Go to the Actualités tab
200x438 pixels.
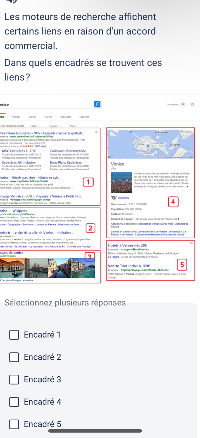pyautogui.click(x=66, y=117)
